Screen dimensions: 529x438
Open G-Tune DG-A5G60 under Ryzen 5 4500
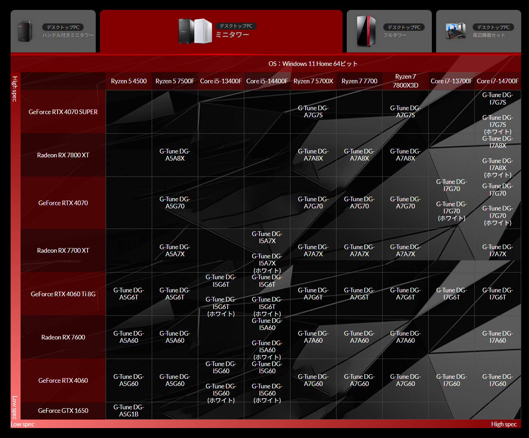point(129,380)
